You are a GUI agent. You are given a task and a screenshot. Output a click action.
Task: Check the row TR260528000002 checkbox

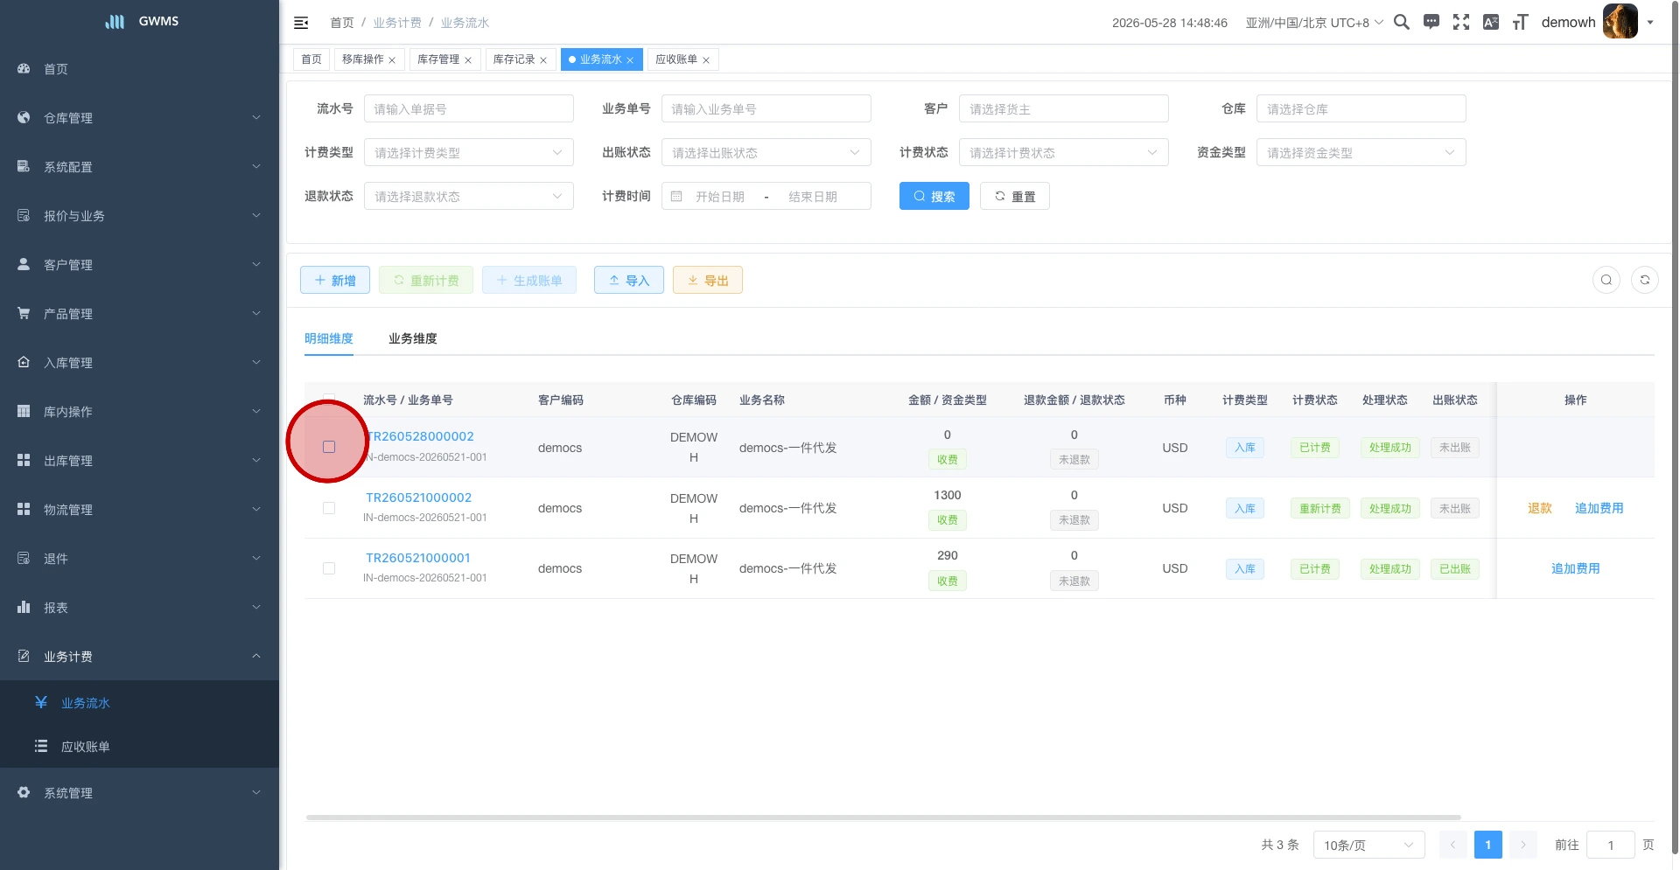click(x=329, y=447)
